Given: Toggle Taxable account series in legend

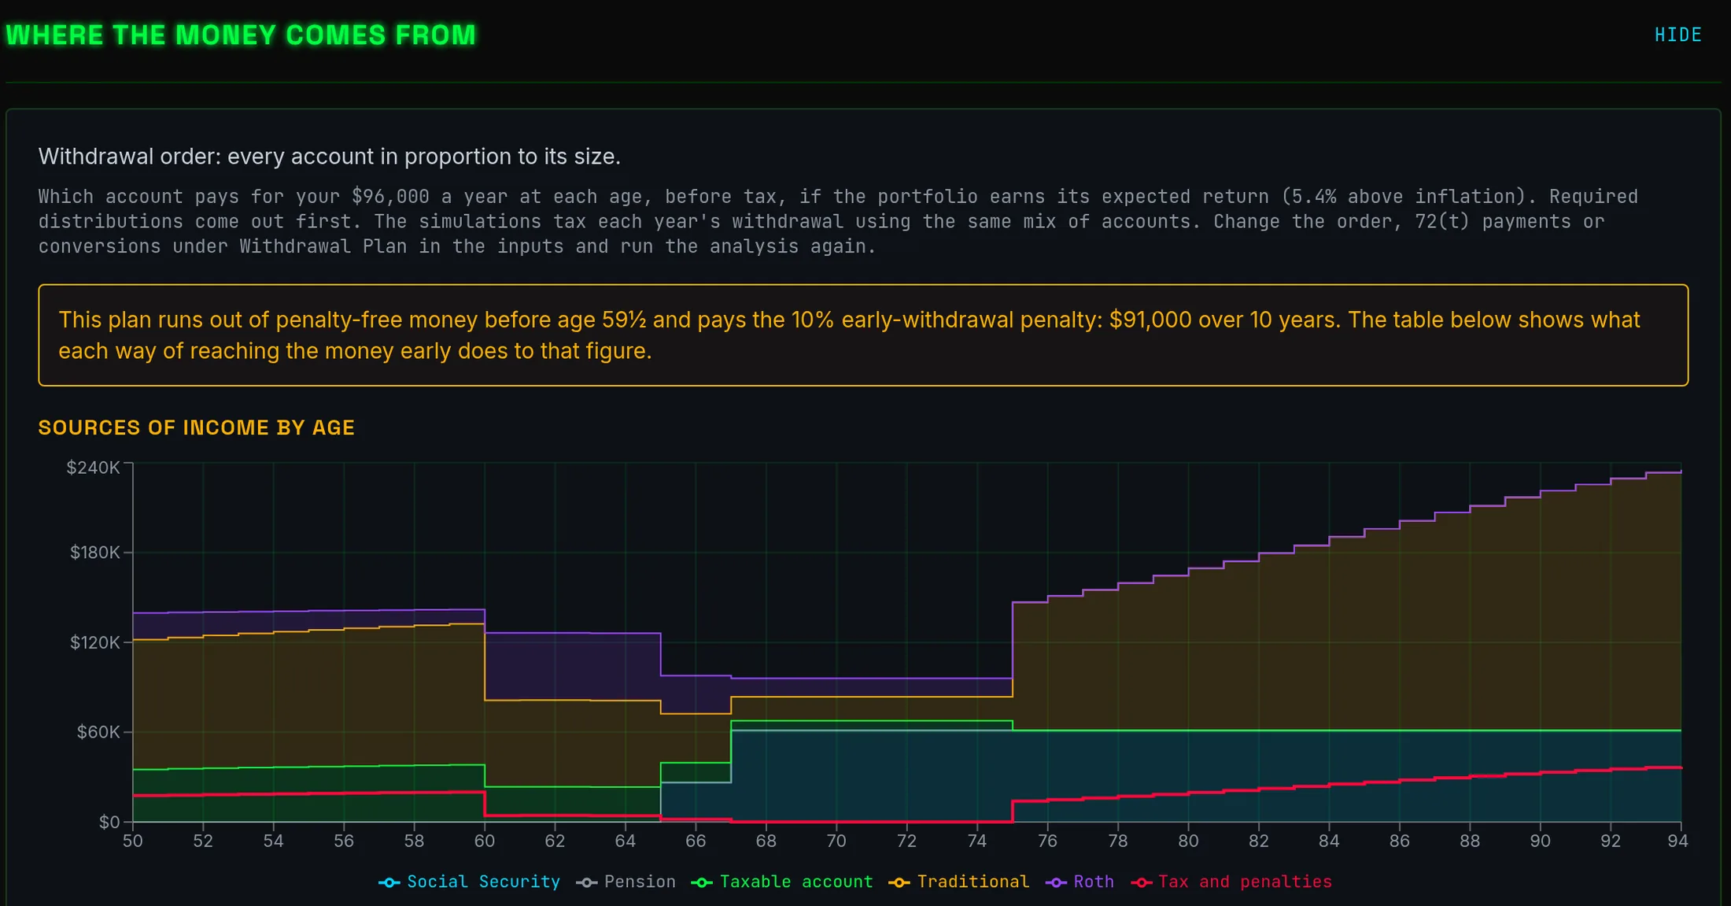Looking at the screenshot, I should click(782, 882).
